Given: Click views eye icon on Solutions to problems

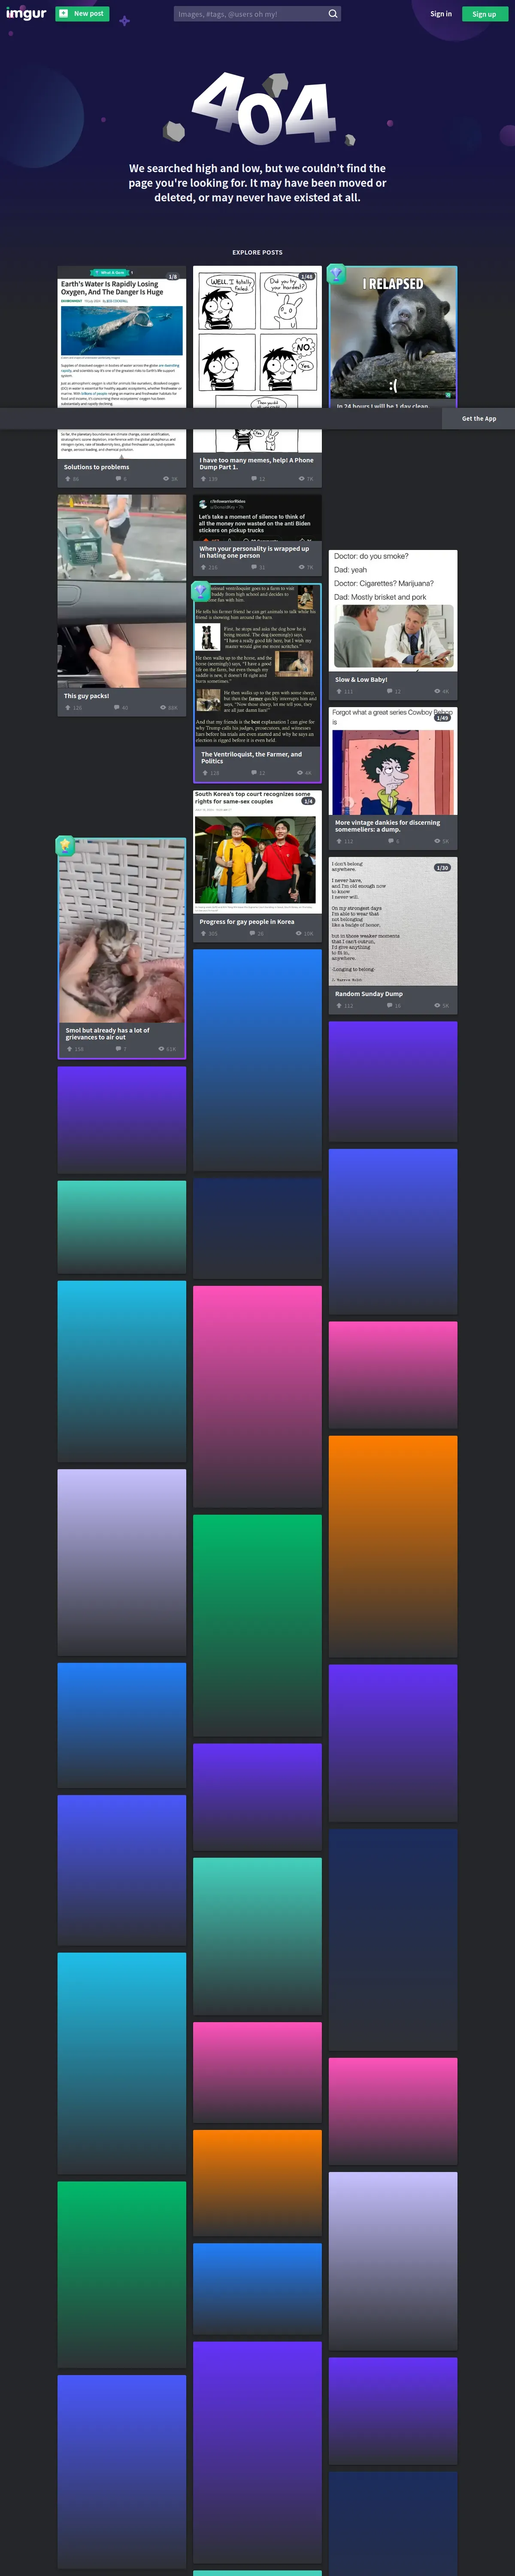Looking at the screenshot, I should [166, 479].
